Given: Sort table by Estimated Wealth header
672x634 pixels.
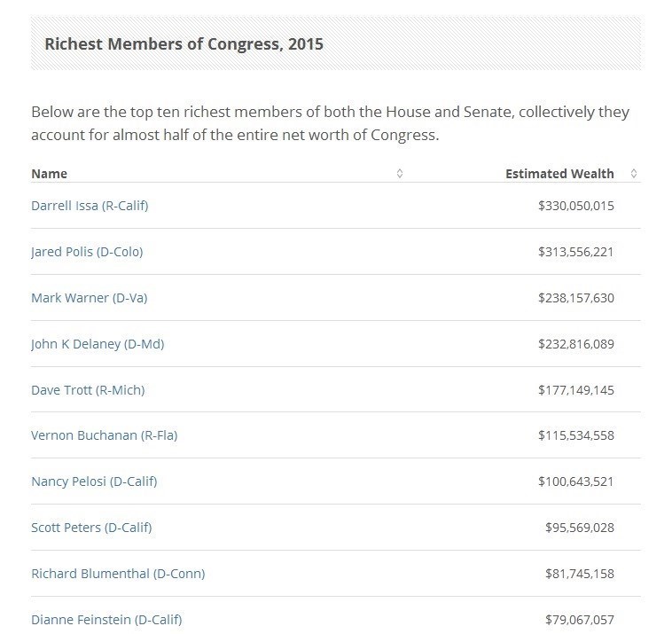Looking at the screenshot, I should point(559,174).
